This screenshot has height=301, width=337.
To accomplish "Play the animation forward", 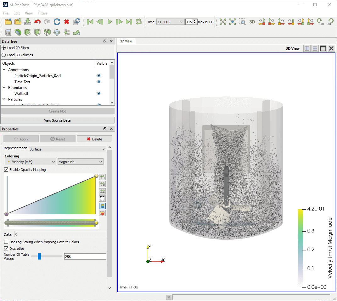I will (x=110, y=22).
